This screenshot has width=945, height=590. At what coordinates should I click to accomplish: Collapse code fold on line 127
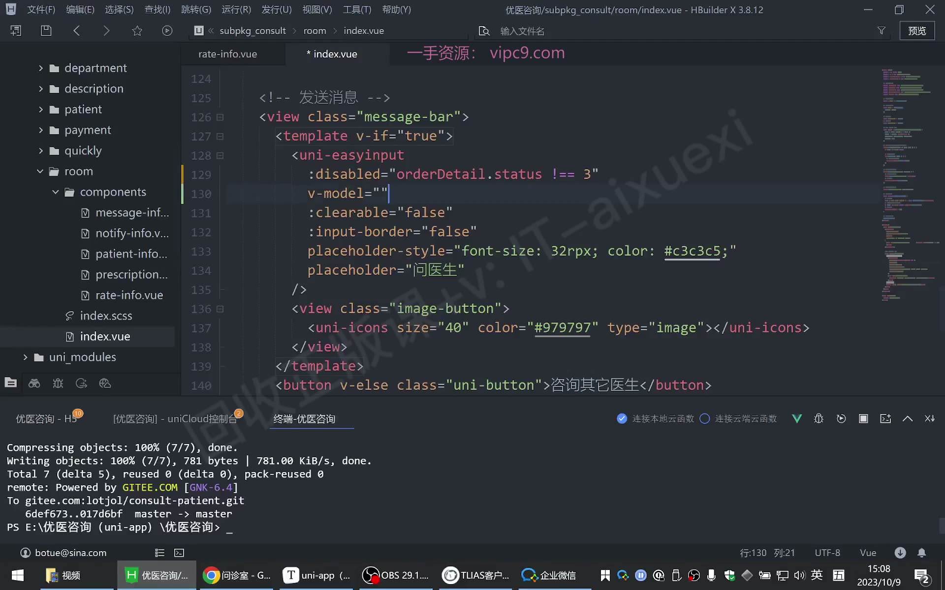pyautogui.click(x=220, y=136)
